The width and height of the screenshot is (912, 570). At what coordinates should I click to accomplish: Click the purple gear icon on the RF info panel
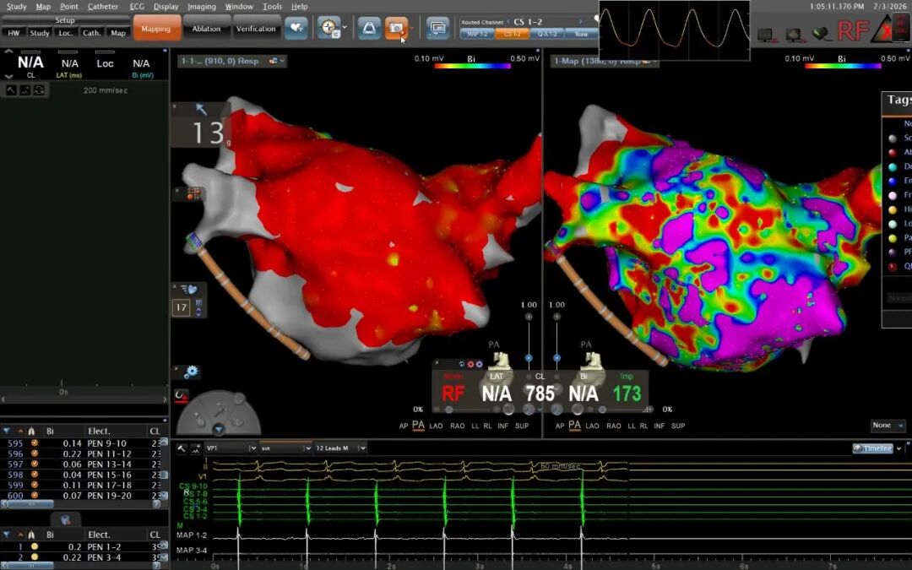(480, 364)
